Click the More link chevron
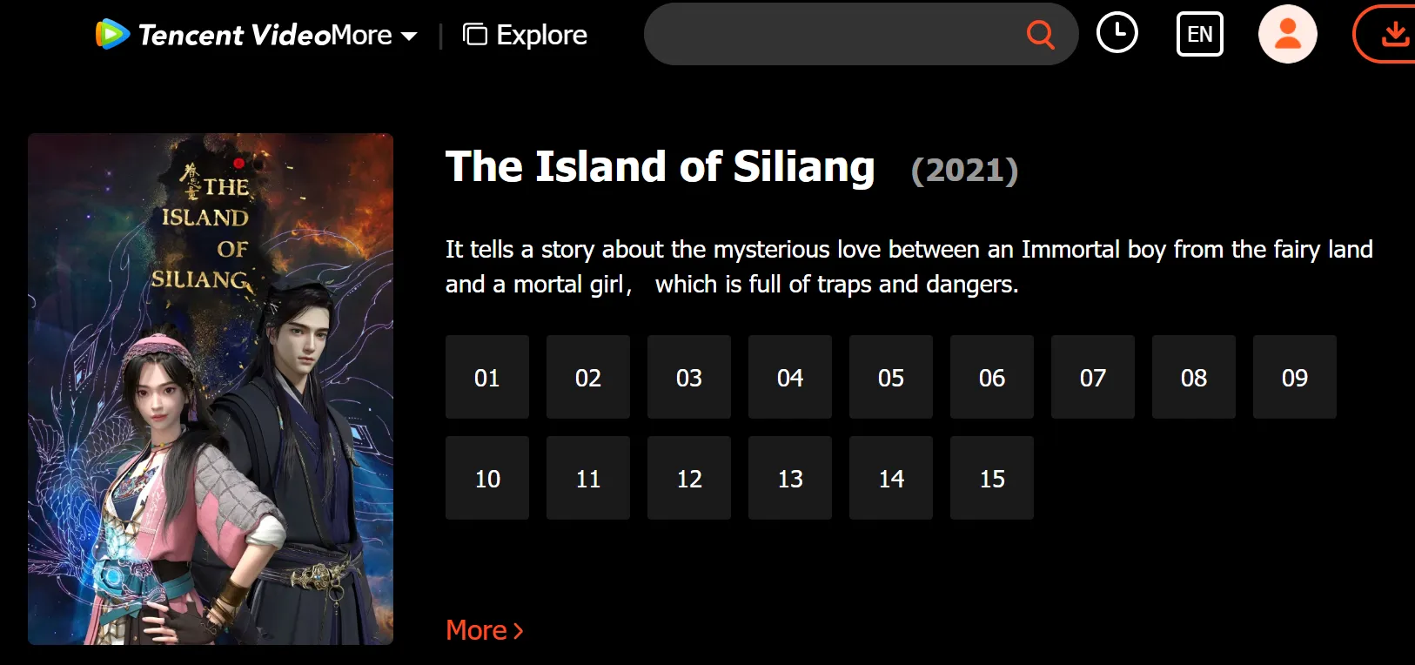The width and height of the screenshot is (1415, 665). coord(519,631)
